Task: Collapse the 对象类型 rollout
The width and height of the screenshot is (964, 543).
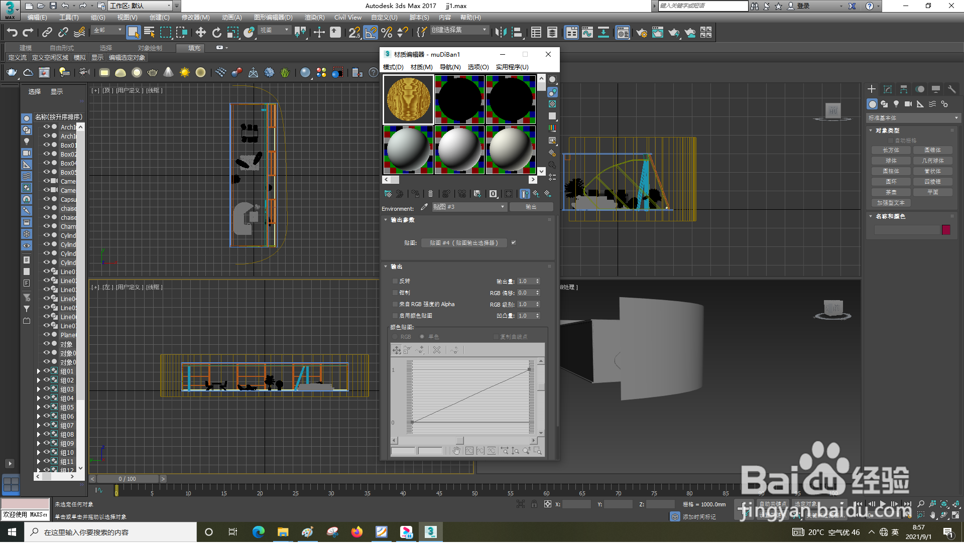Action: click(871, 130)
